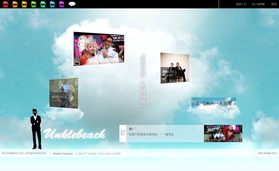Open the white speech bubble icon

click(72, 4)
